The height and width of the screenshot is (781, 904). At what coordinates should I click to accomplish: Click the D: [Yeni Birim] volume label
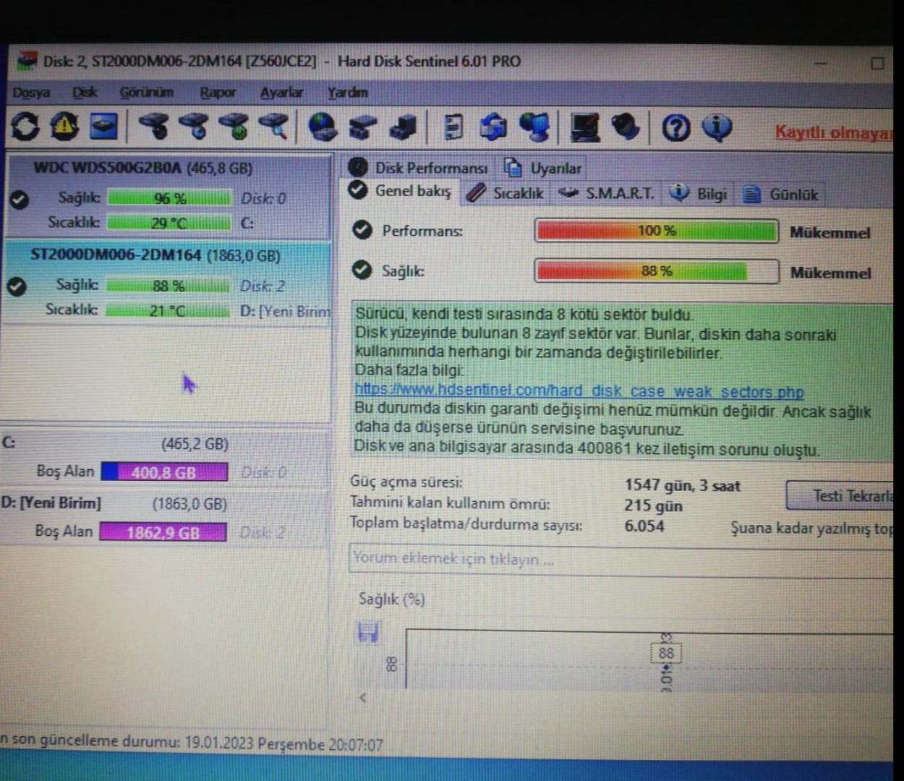point(51,502)
